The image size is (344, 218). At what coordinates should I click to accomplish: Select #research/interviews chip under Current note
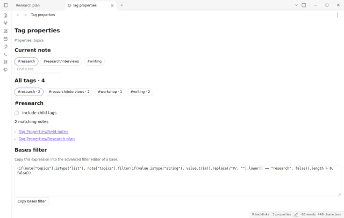(x=61, y=61)
